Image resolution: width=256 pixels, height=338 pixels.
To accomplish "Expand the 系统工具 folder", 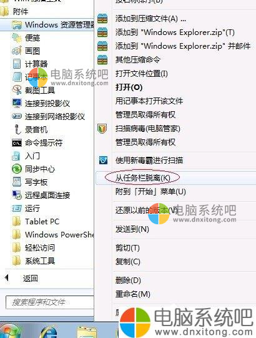I will tap(34, 261).
